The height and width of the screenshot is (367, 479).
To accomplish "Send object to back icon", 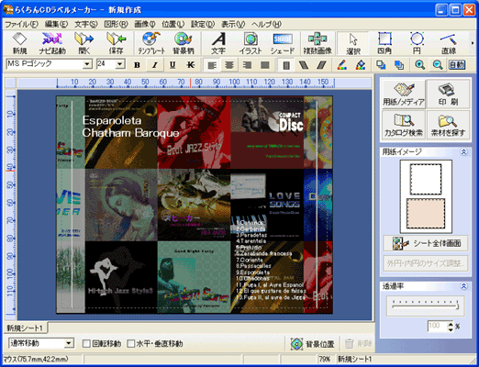I will point(399,65).
